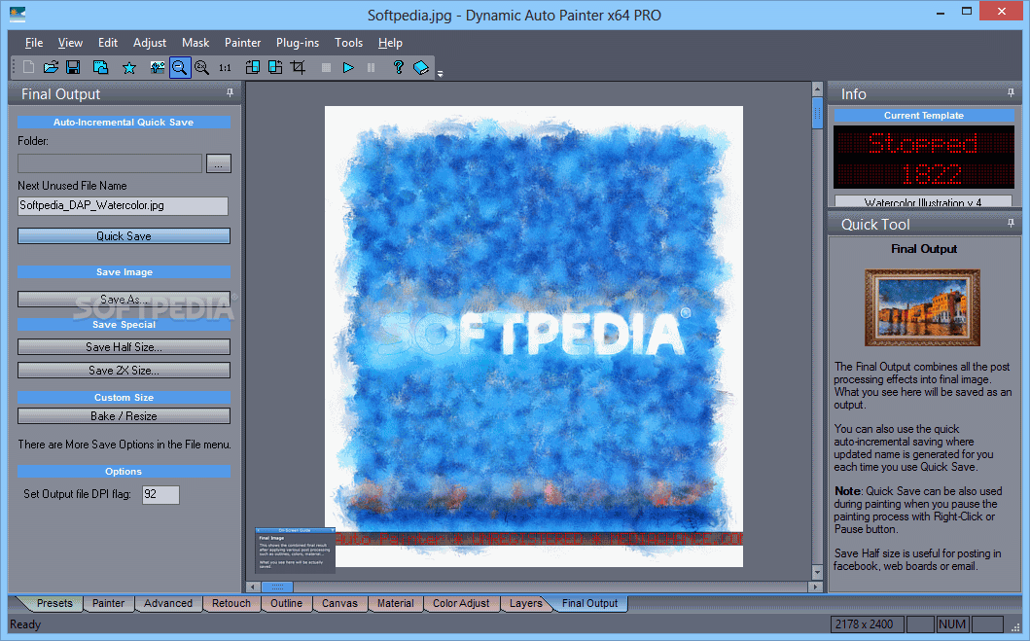Click the rotate left canvas icon
The height and width of the screenshot is (641, 1030).
pyautogui.click(x=253, y=67)
